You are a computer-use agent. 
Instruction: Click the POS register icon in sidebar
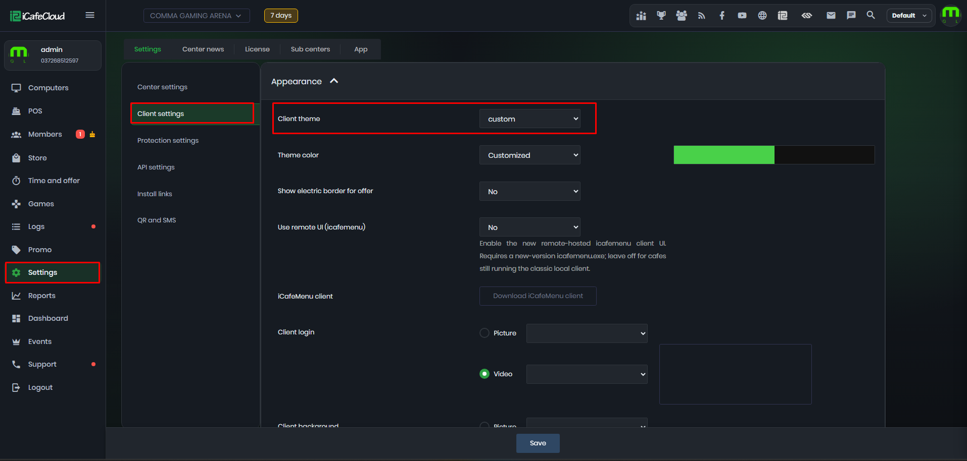click(16, 111)
